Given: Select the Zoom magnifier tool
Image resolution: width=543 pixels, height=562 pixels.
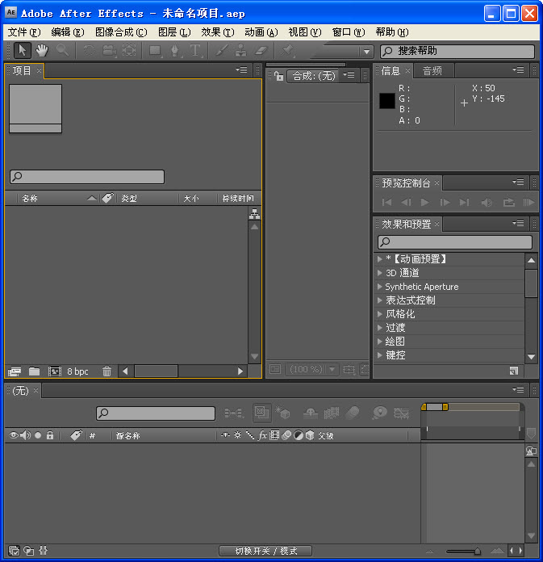Looking at the screenshot, I should point(63,50).
